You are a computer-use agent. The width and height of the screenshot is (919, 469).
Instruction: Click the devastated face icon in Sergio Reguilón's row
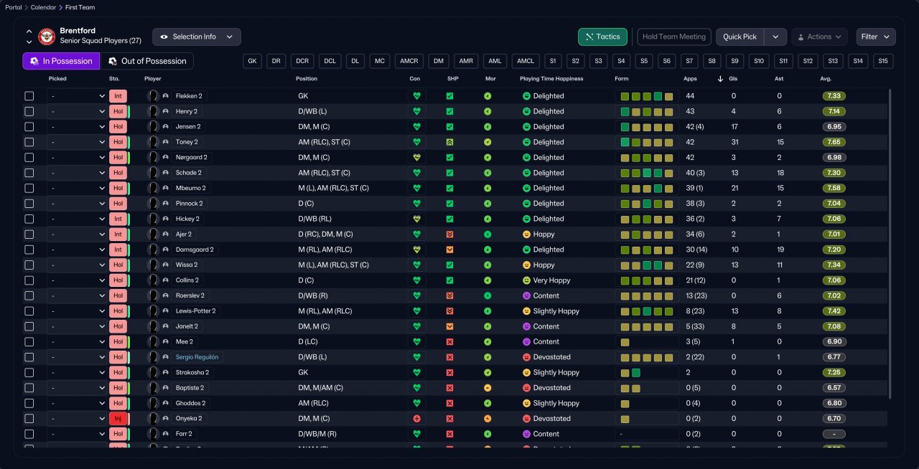click(526, 357)
